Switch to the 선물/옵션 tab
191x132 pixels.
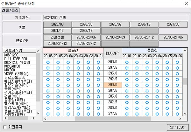point(10,10)
